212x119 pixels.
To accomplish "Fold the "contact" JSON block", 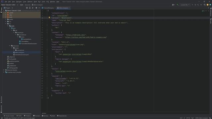I will point(47,32).
